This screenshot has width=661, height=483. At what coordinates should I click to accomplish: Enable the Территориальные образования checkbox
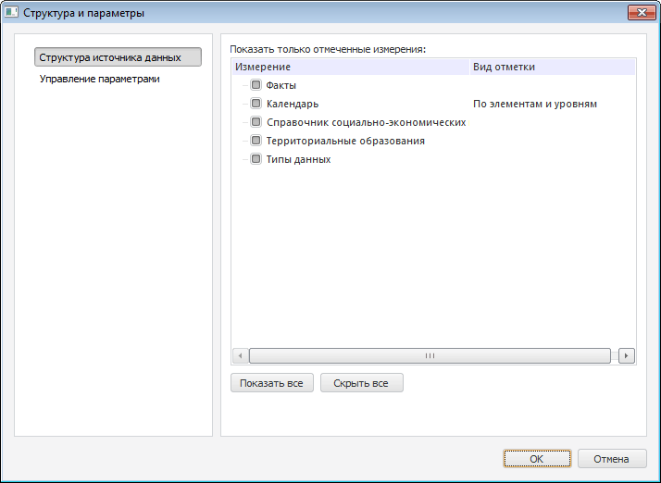[256, 141]
